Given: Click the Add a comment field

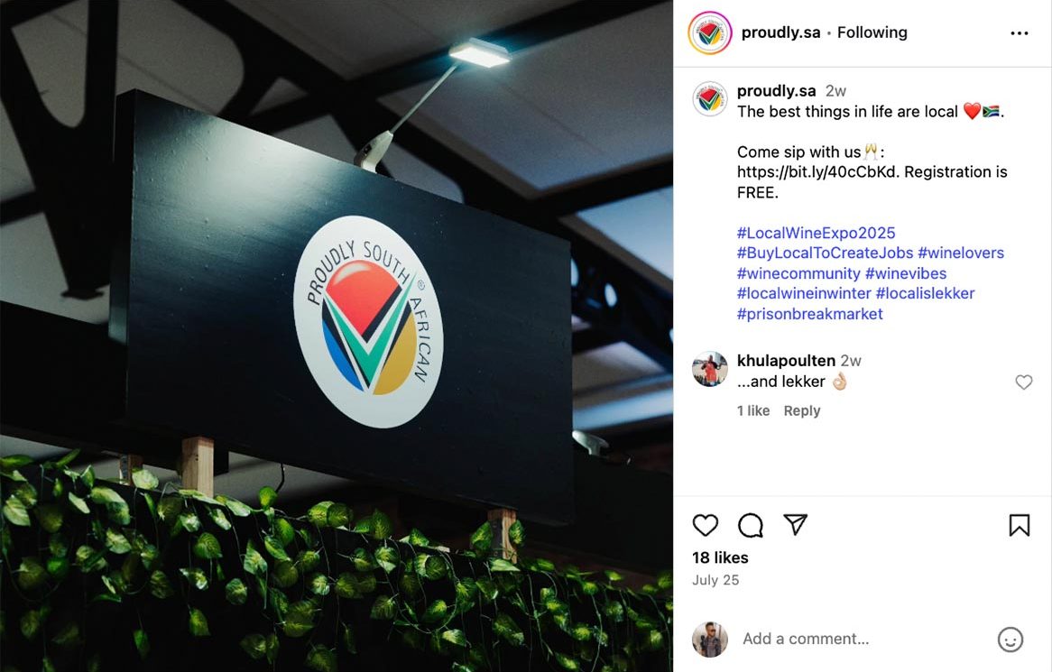Looking at the screenshot, I should click(865, 640).
